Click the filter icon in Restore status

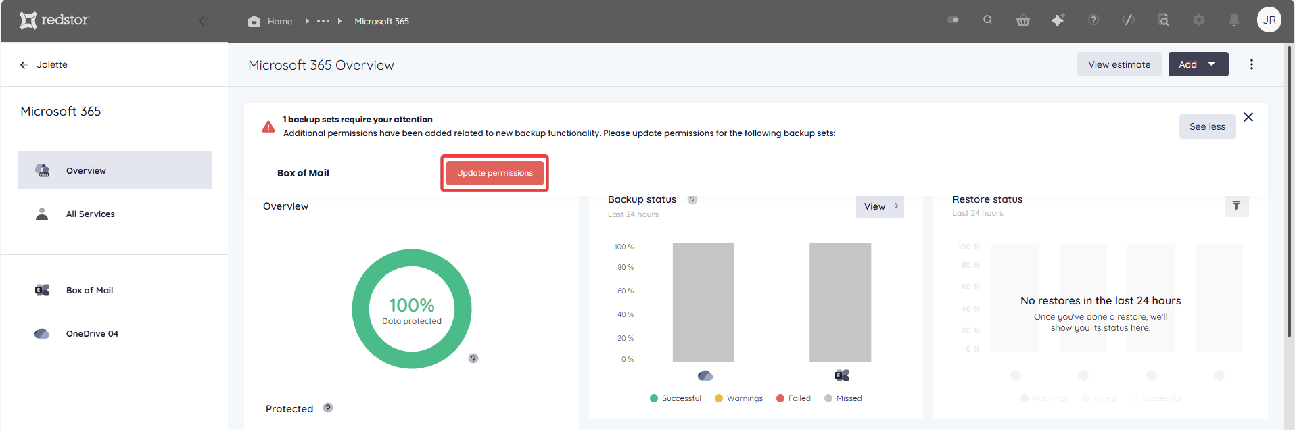pyautogui.click(x=1236, y=205)
